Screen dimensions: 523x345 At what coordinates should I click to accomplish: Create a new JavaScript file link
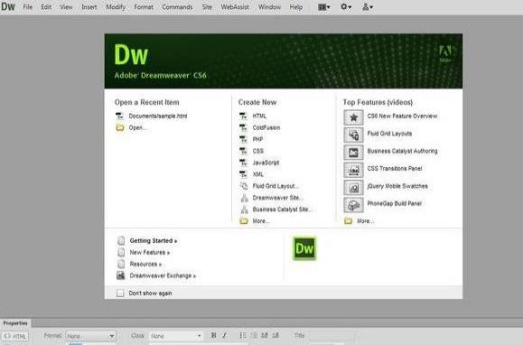[x=266, y=163]
